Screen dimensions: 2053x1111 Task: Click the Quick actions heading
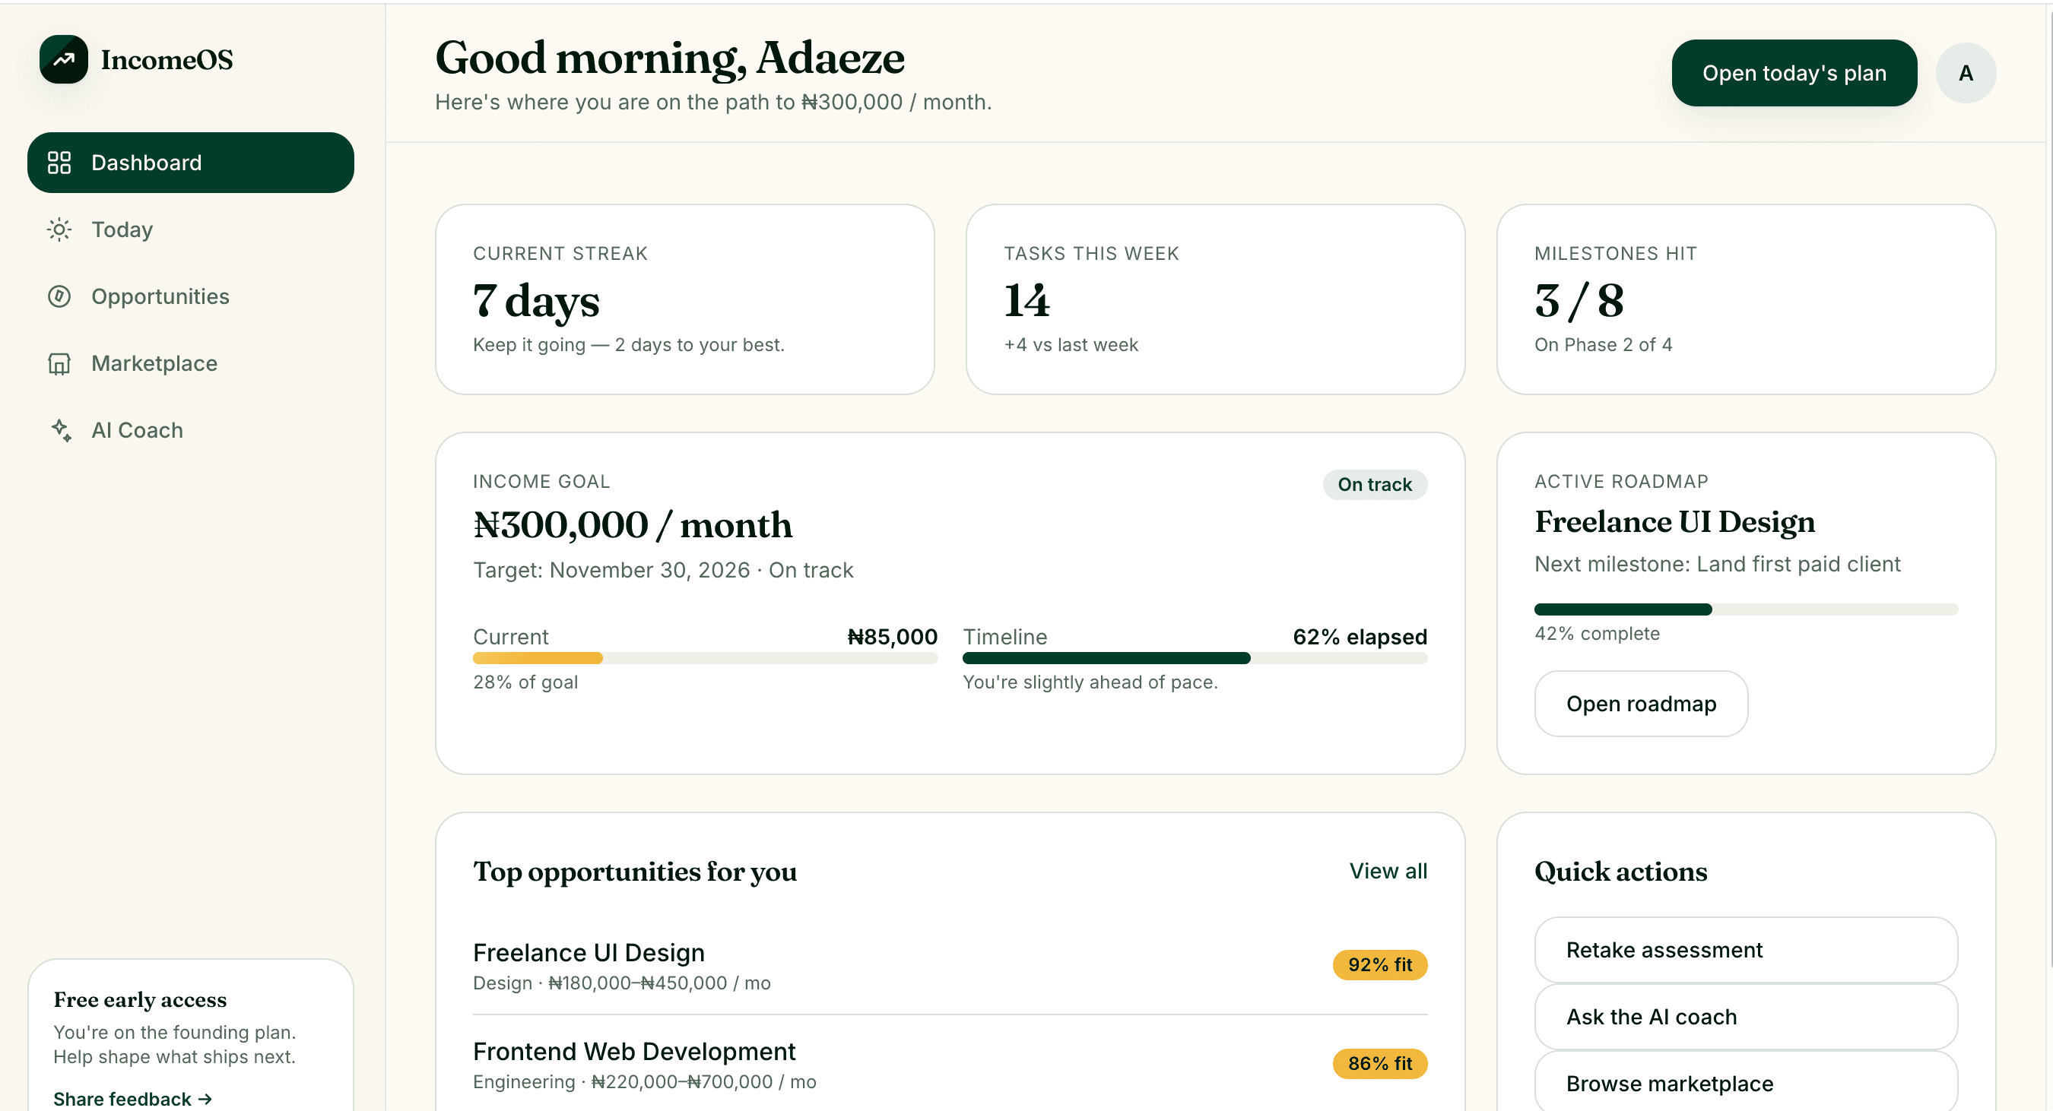[1620, 872]
